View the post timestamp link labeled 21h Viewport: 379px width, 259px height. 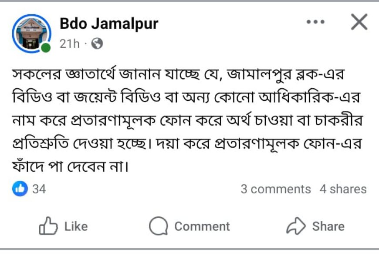(70, 43)
